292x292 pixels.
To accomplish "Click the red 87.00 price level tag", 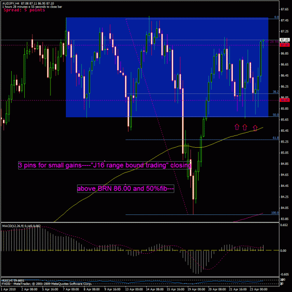I will pos(285,45).
